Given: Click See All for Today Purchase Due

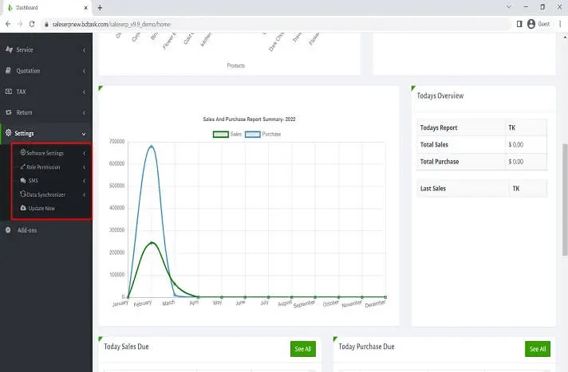Looking at the screenshot, I should (537, 349).
